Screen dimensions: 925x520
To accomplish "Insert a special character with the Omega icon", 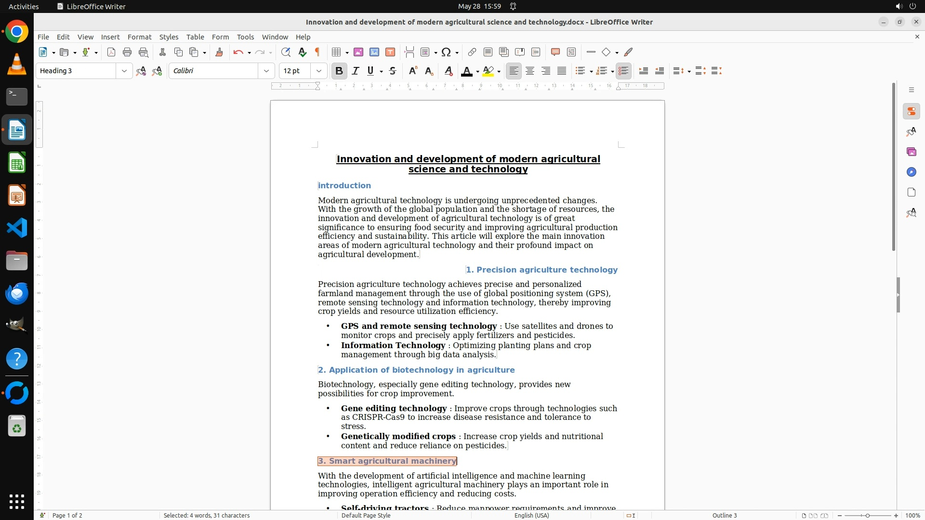I will tap(446, 52).
